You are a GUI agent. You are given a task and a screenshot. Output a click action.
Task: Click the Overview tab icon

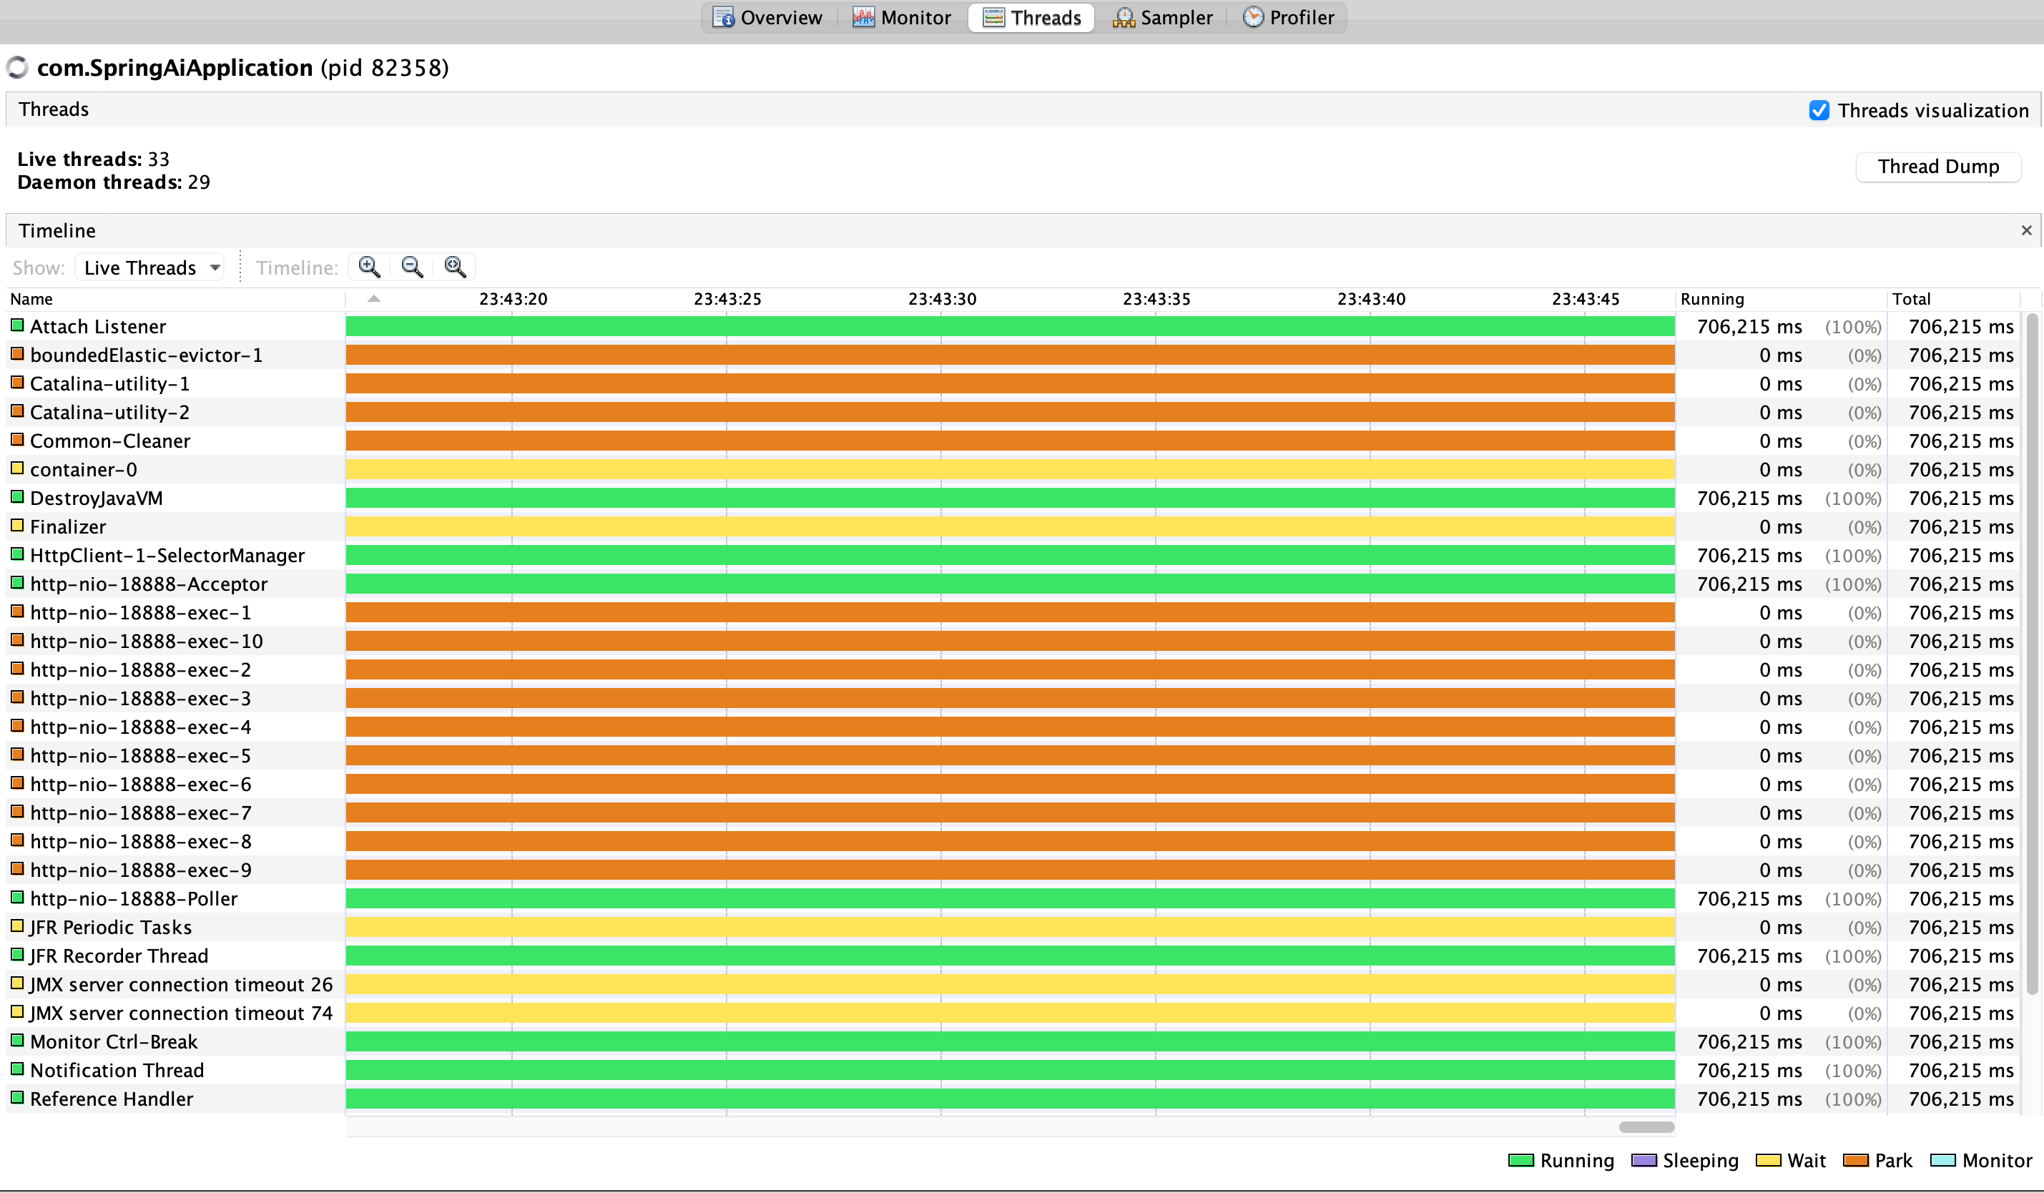click(x=723, y=17)
